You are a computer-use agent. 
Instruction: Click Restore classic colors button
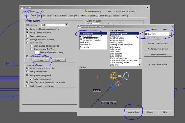click(158, 64)
